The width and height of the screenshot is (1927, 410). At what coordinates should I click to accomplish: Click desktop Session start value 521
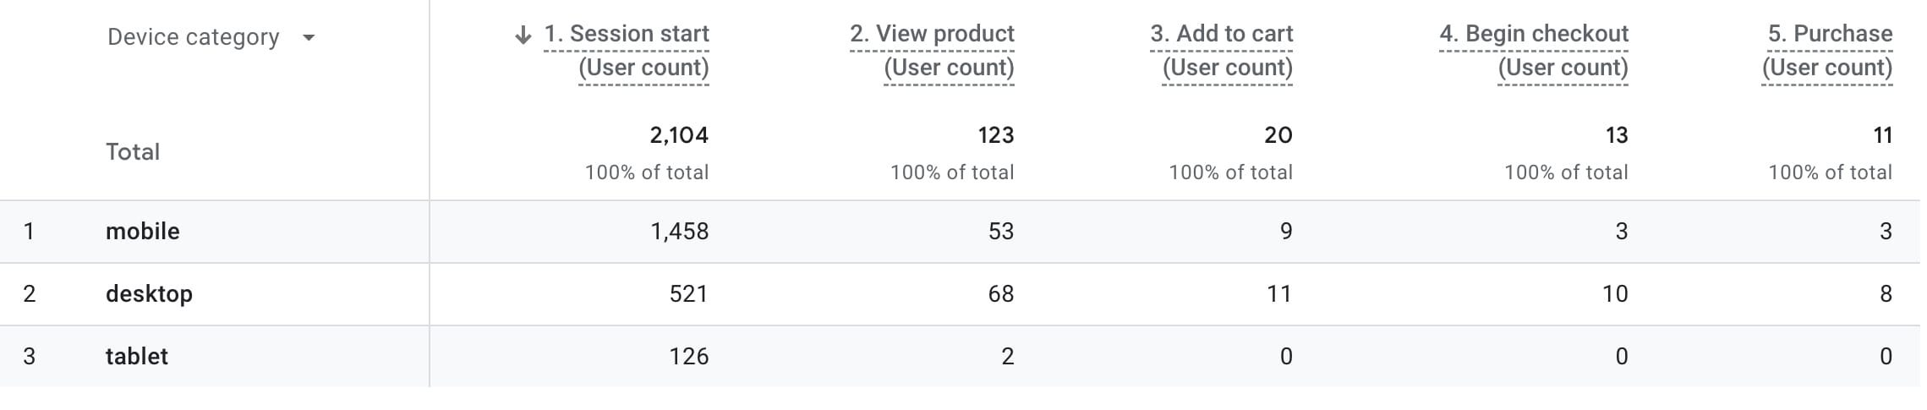pyautogui.click(x=688, y=294)
